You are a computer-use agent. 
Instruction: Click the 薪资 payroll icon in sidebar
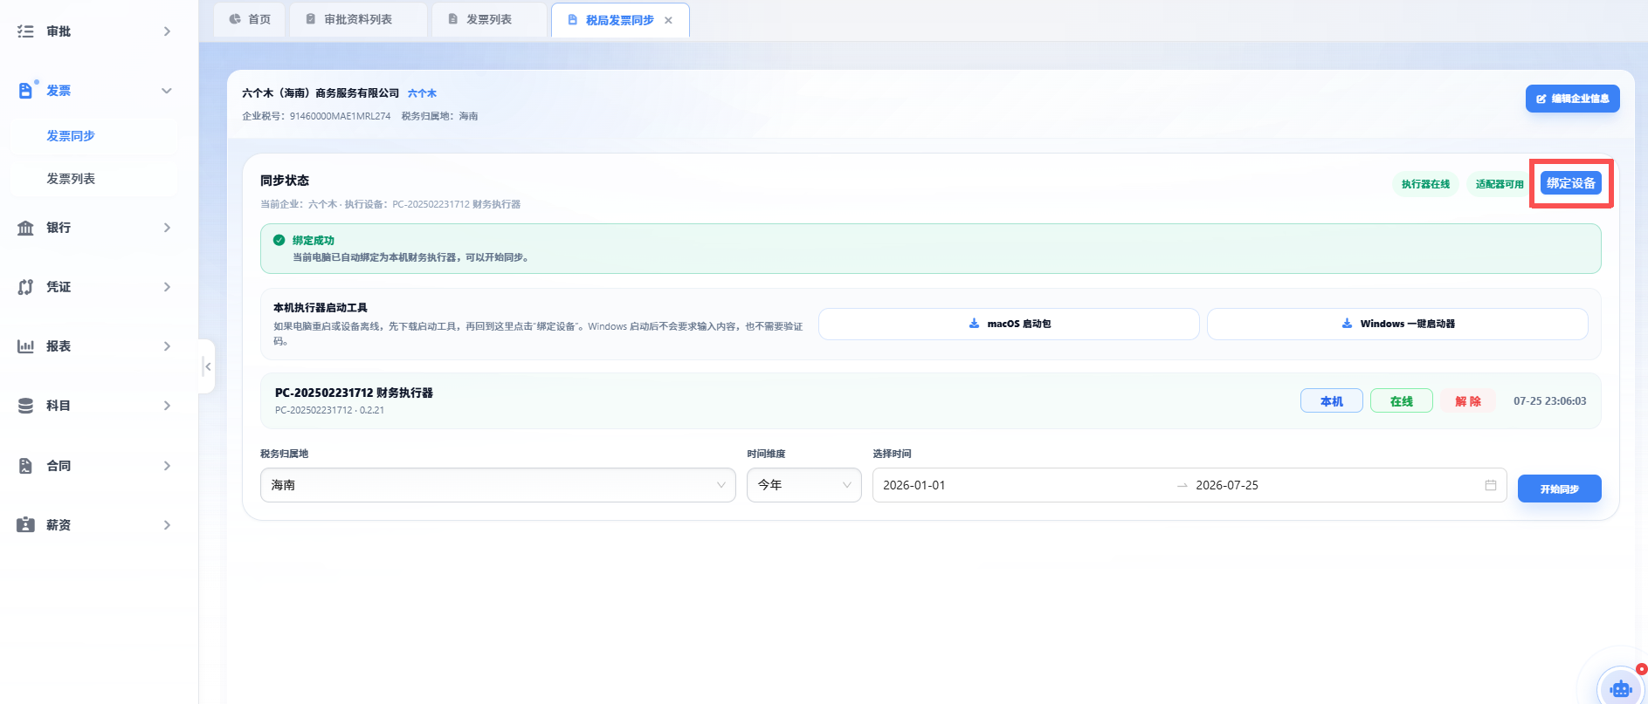click(25, 525)
